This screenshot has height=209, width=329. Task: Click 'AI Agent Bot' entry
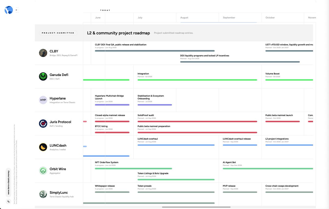(x=268, y=165)
